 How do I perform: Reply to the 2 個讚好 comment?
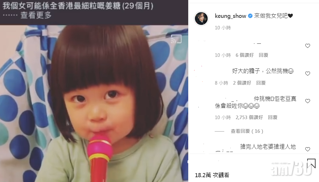point(261,83)
